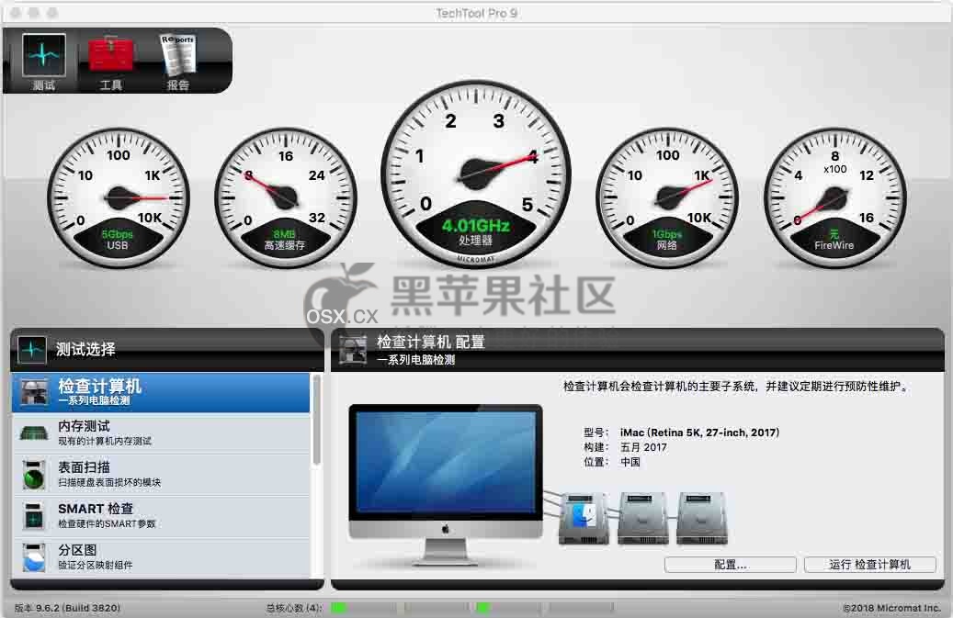Click the 配置... button
The image size is (953, 618).
pyautogui.click(x=730, y=565)
